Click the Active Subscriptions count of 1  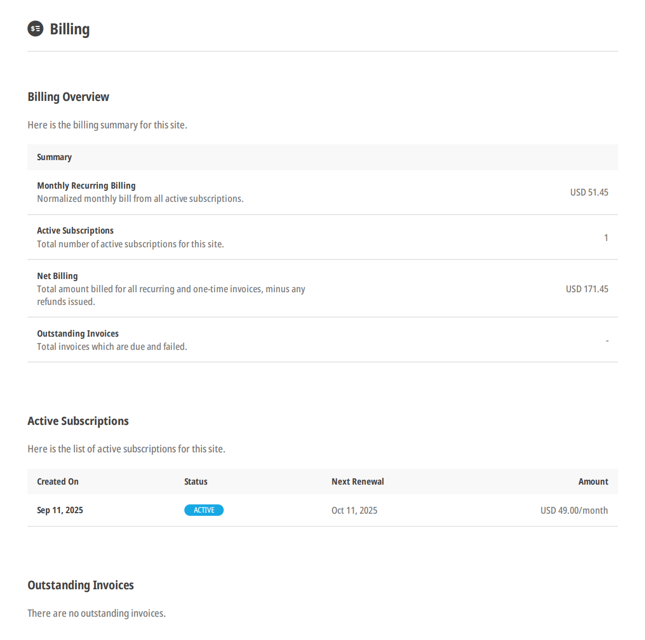tap(606, 238)
